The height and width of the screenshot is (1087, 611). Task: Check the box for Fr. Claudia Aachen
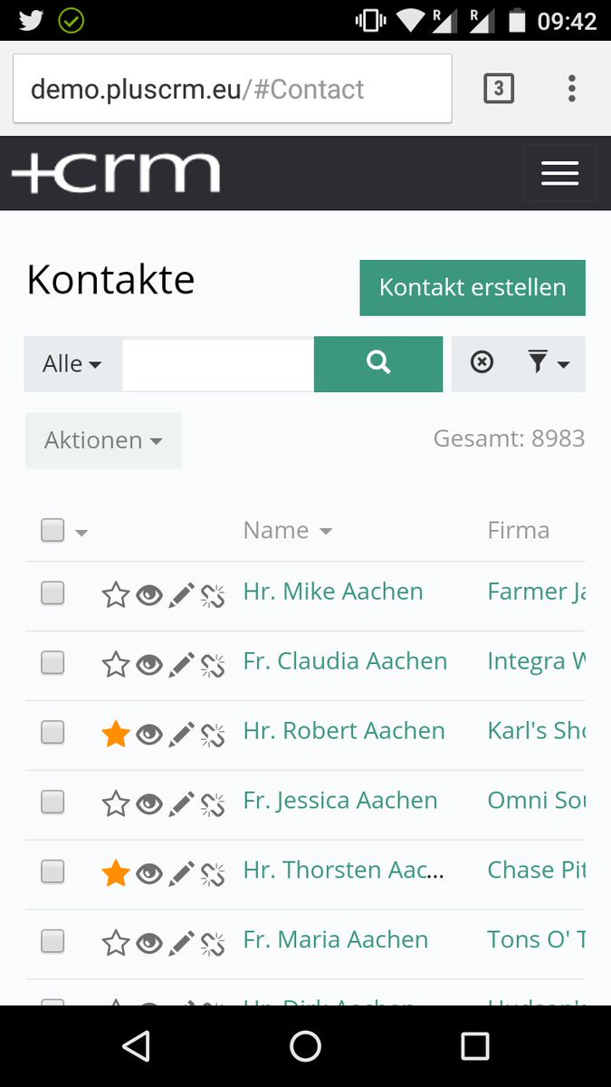[53, 662]
